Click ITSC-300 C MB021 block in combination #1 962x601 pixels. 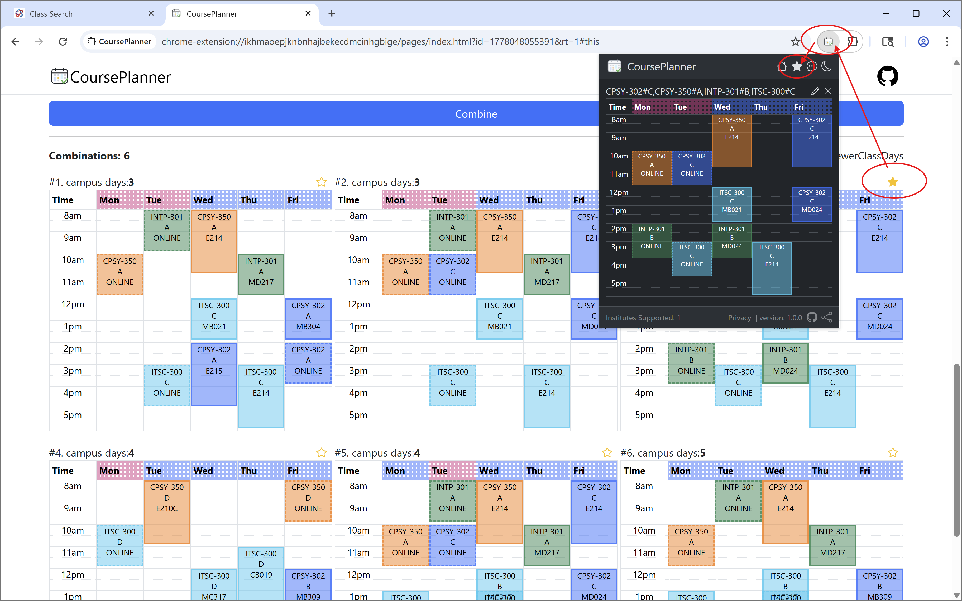coord(214,319)
